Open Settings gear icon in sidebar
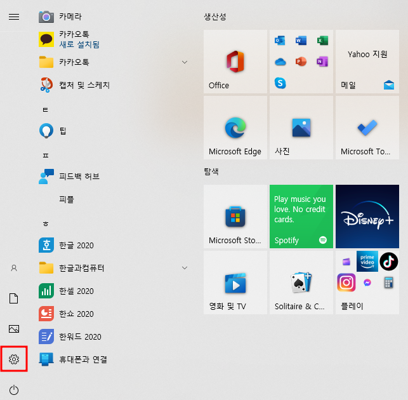408x400 pixels. point(14,359)
